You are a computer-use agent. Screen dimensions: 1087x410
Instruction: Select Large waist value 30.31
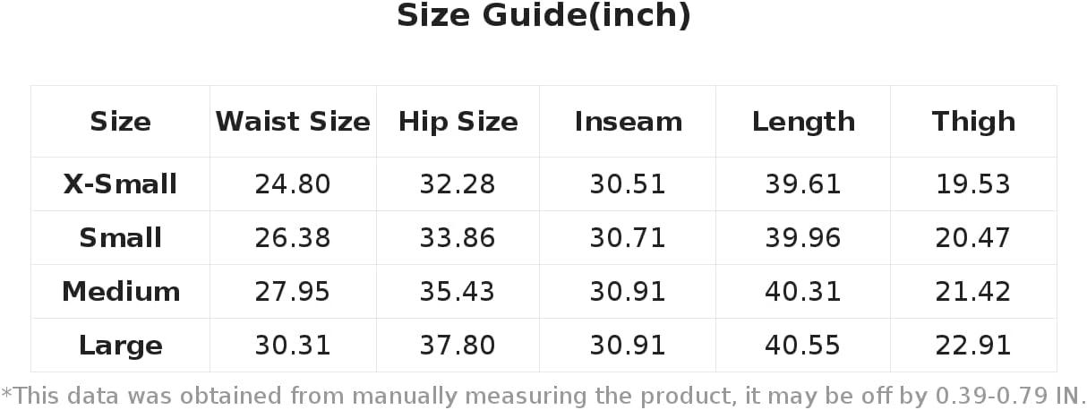click(x=293, y=346)
